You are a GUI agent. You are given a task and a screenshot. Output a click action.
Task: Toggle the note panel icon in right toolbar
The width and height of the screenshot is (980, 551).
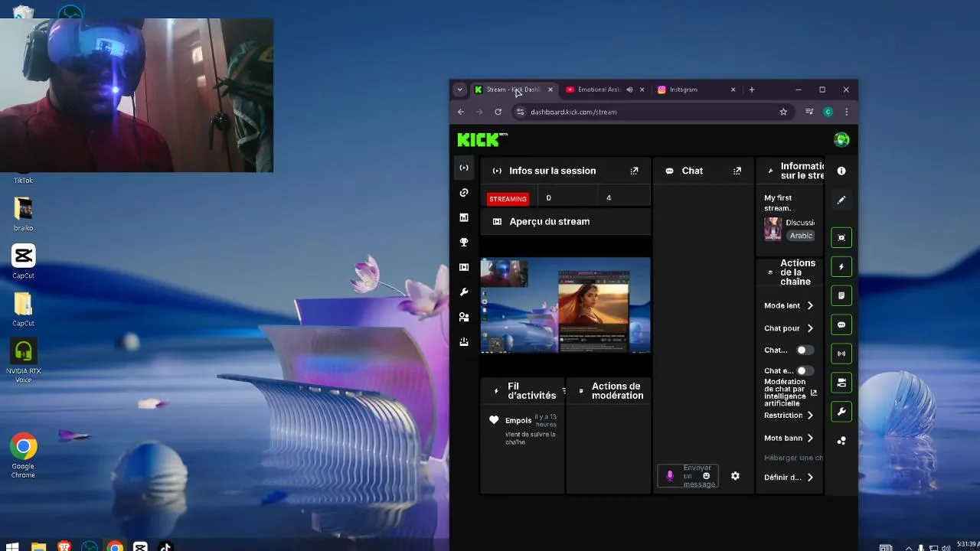841,295
